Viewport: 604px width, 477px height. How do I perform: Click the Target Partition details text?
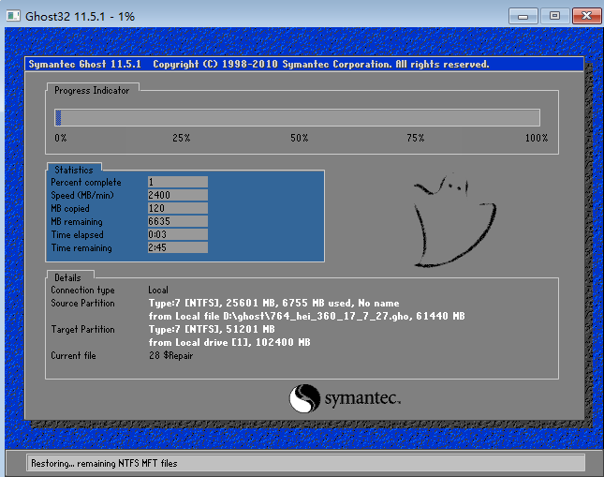211,330
